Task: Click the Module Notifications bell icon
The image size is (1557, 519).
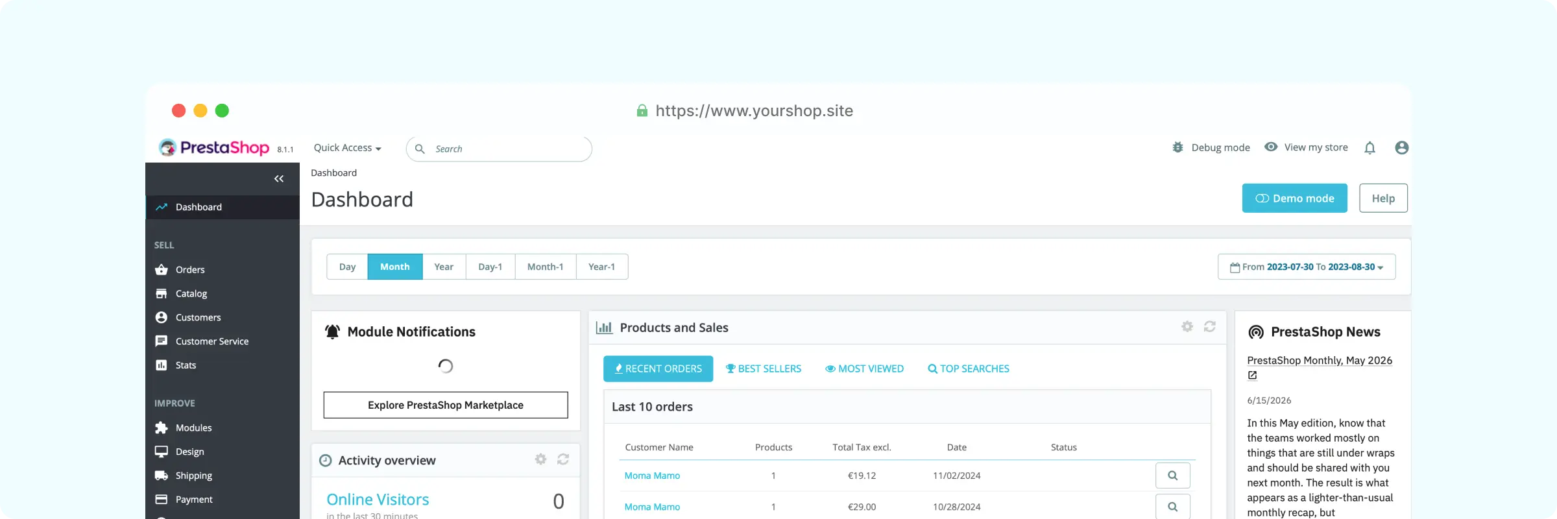Action: pos(332,332)
